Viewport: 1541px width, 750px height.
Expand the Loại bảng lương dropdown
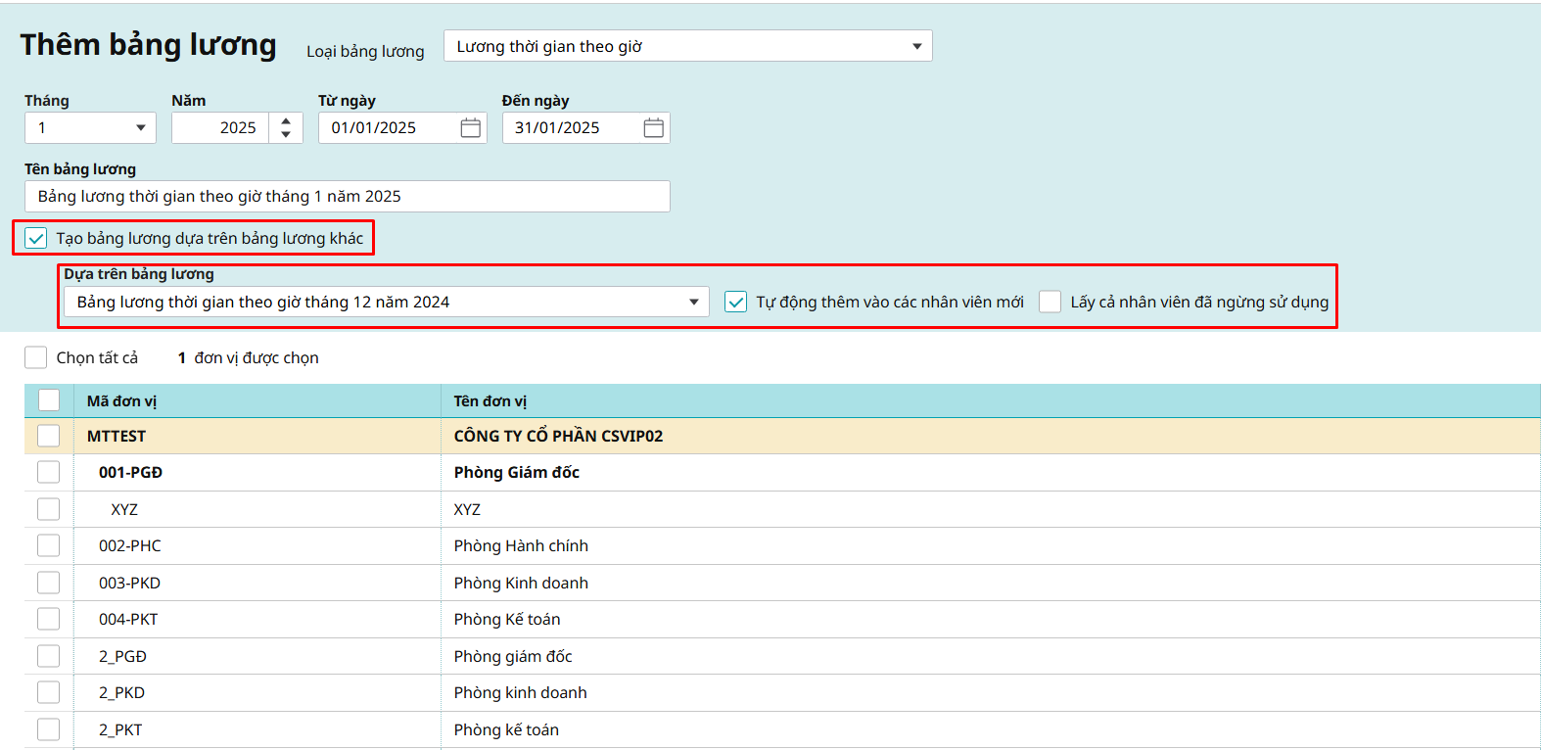[916, 46]
